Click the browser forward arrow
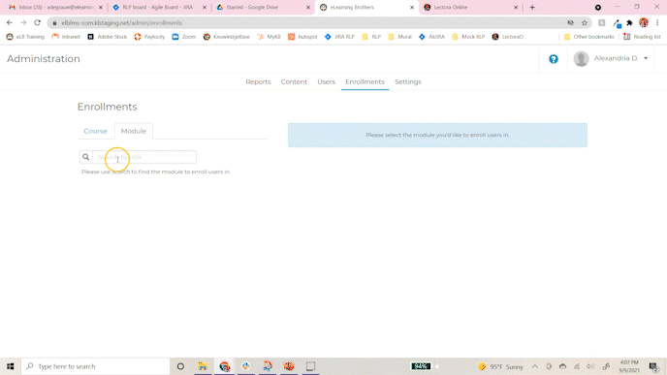667x375 pixels. tap(23, 22)
